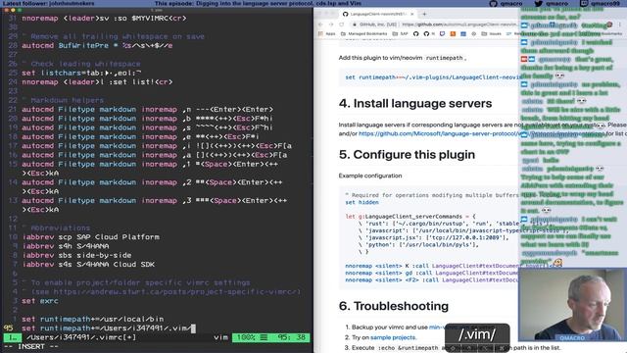
Task: Open the Managed Bookmarks folder
Action: click(x=363, y=34)
